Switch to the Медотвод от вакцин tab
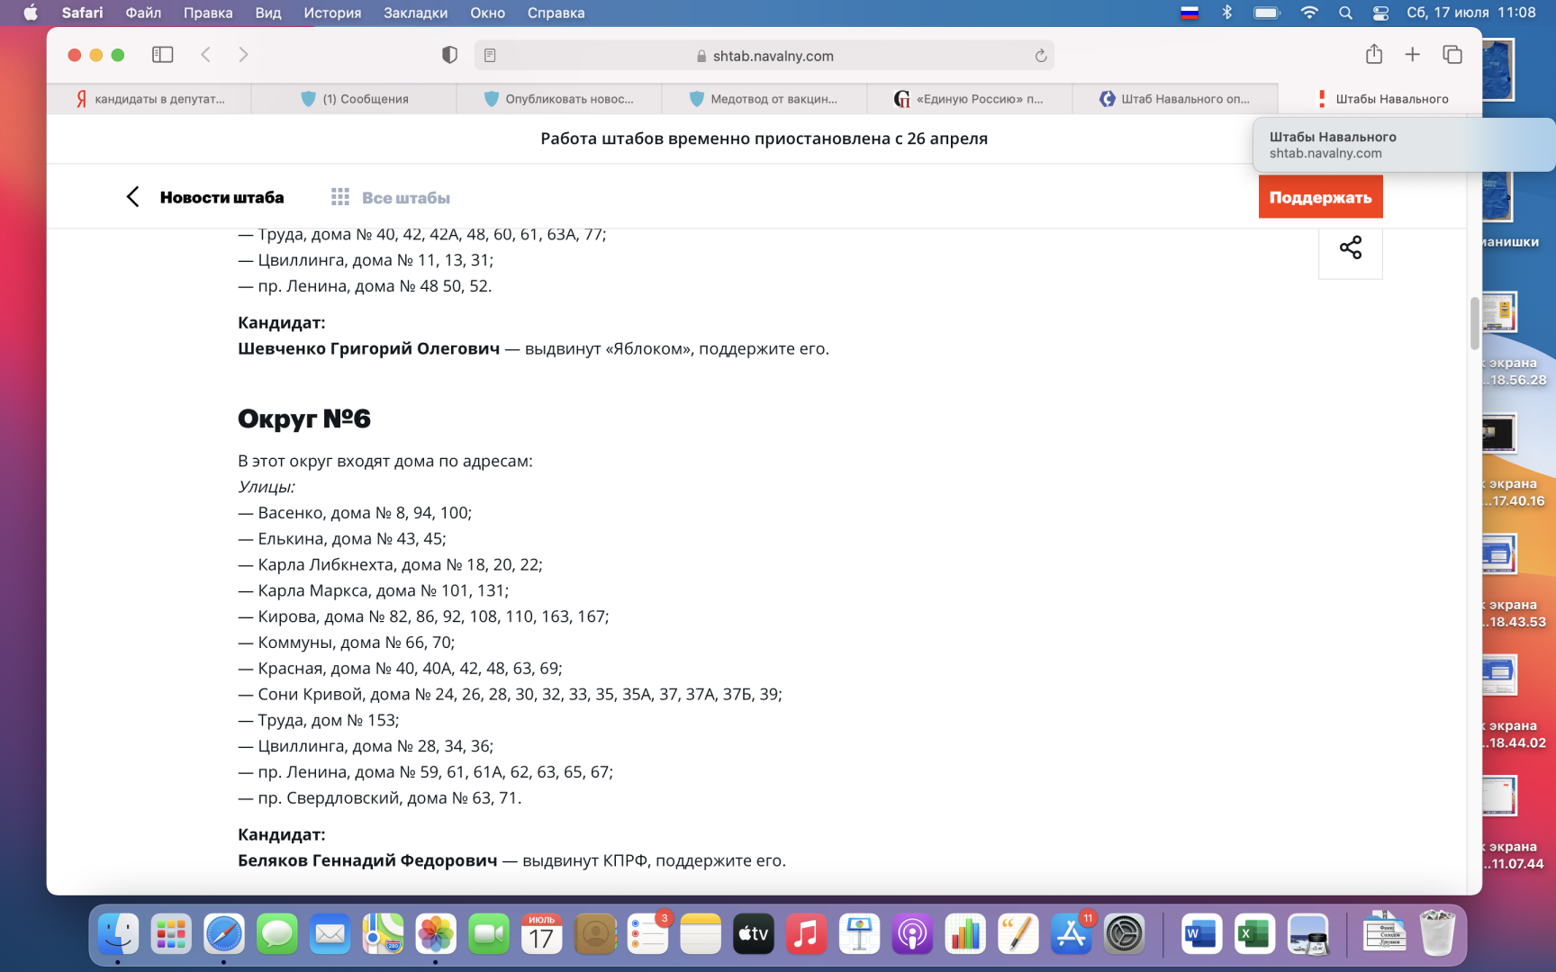Image resolution: width=1556 pixels, height=972 pixels. point(764,99)
